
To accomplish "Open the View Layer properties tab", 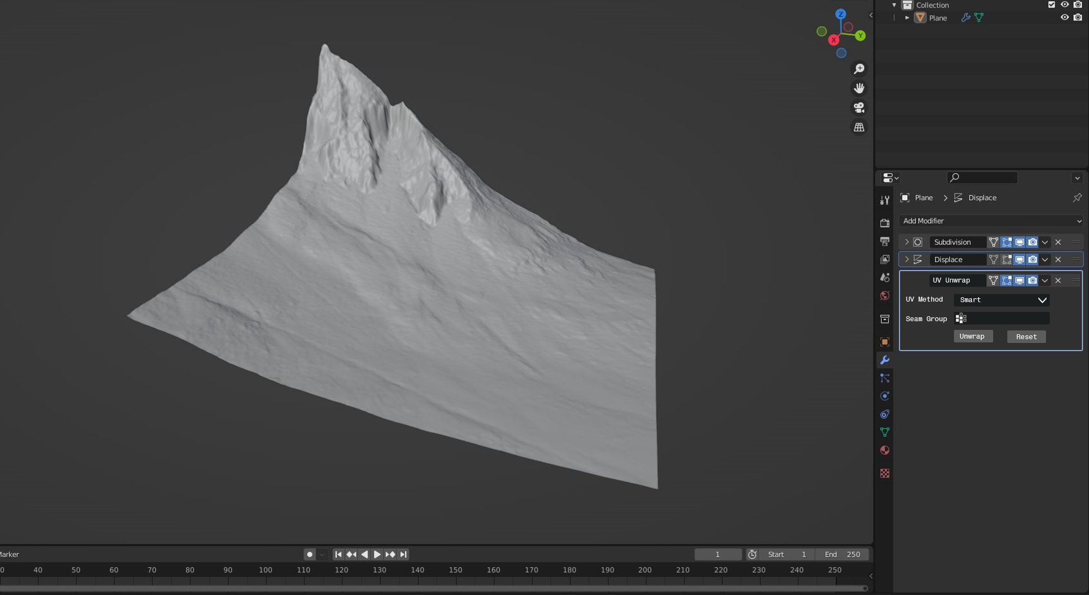I will pyautogui.click(x=885, y=259).
